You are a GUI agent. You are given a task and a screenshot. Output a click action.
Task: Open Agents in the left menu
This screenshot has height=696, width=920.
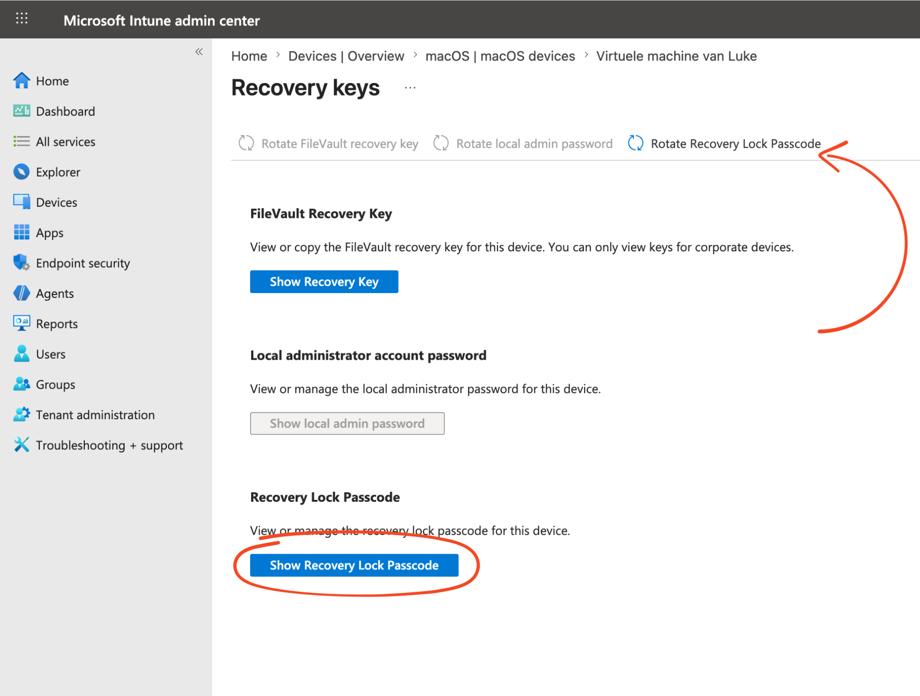tap(55, 294)
